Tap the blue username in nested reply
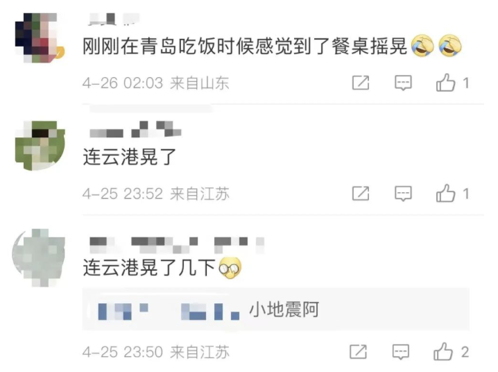498x372 pixels. (x=169, y=312)
